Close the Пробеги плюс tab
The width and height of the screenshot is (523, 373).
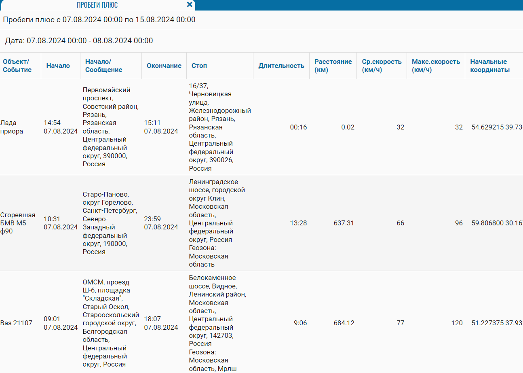[x=190, y=5]
